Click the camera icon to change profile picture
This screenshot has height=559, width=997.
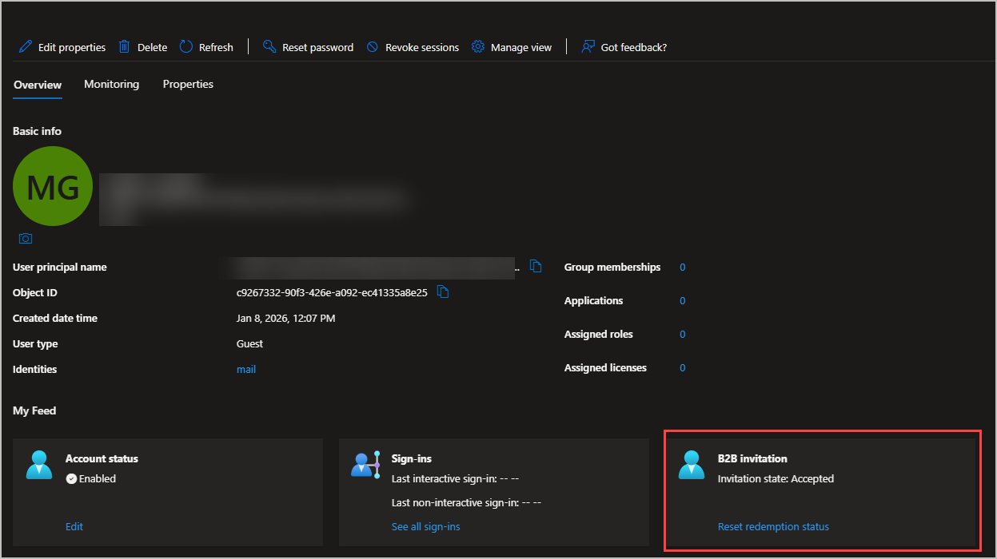tap(25, 238)
